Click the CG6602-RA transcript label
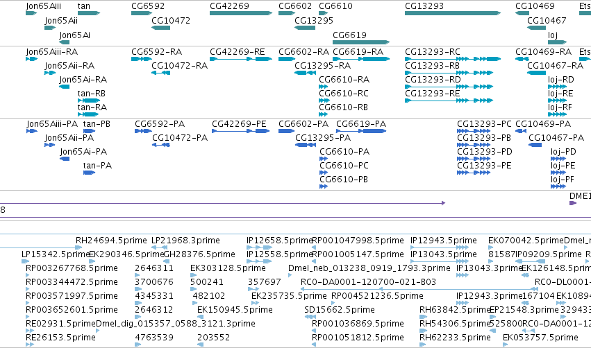Screen dimensions: 591x348 point(303,52)
